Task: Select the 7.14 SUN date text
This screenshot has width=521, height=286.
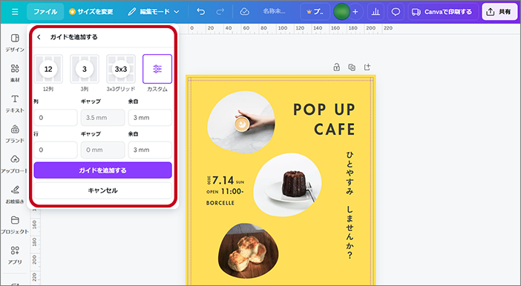Action: 226,181
